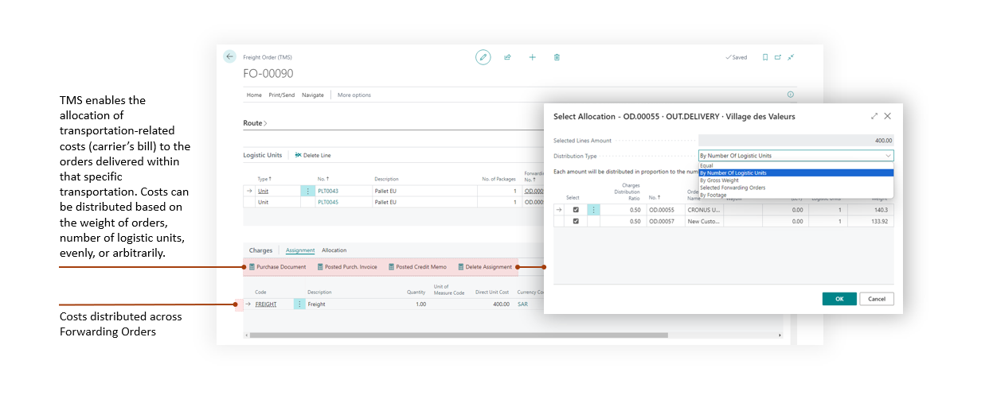Screen dimensions: 989x403
Task: Uncheck the Select box for OD.00057
Action: coord(576,222)
